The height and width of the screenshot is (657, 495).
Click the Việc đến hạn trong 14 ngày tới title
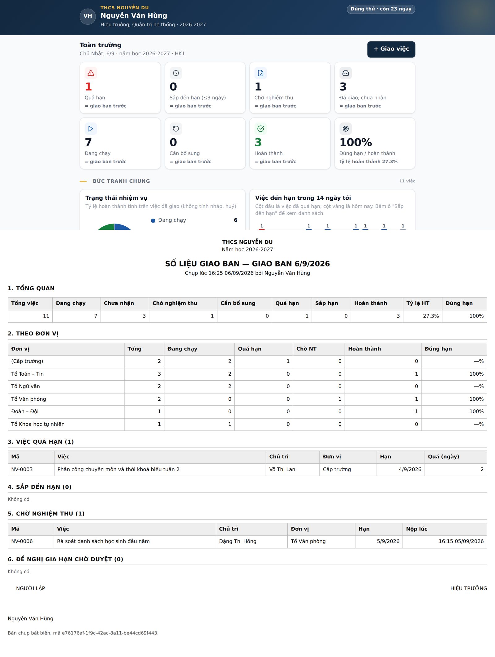tap(303, 198)
